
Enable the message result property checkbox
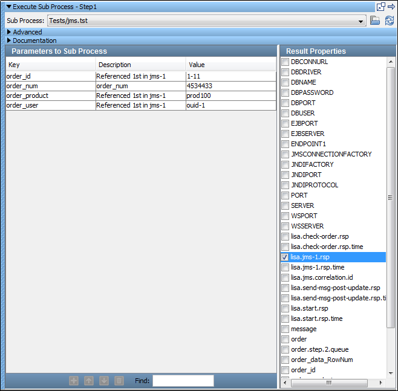click(x=285, y=329)
